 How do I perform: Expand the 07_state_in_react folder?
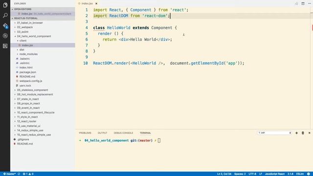pos(28,99)
